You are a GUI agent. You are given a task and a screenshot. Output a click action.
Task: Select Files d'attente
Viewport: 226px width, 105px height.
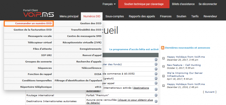click(29, 49)
